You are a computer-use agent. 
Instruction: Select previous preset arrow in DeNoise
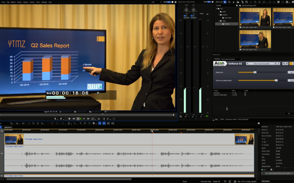[248, 64]
